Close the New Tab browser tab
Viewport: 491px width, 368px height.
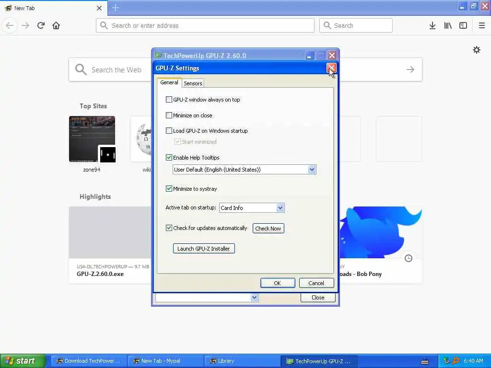(99, 8)
